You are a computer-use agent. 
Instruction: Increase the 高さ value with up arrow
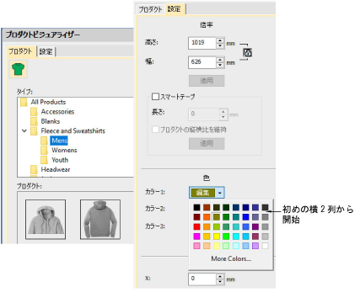(x=220, y=40)
